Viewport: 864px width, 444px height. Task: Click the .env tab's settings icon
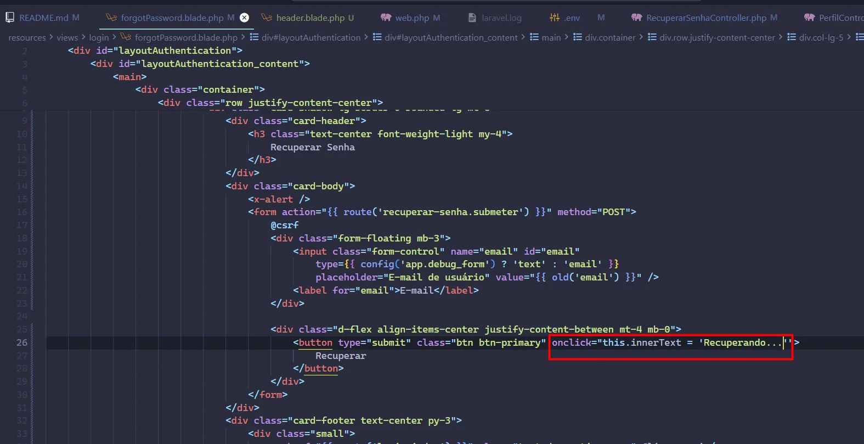555,18
